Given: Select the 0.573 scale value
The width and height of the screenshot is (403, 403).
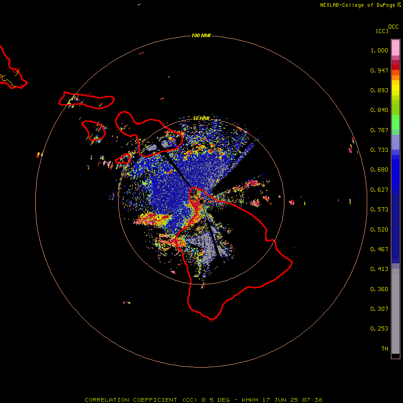Looking at the screenshot, I should click(379, 210).
